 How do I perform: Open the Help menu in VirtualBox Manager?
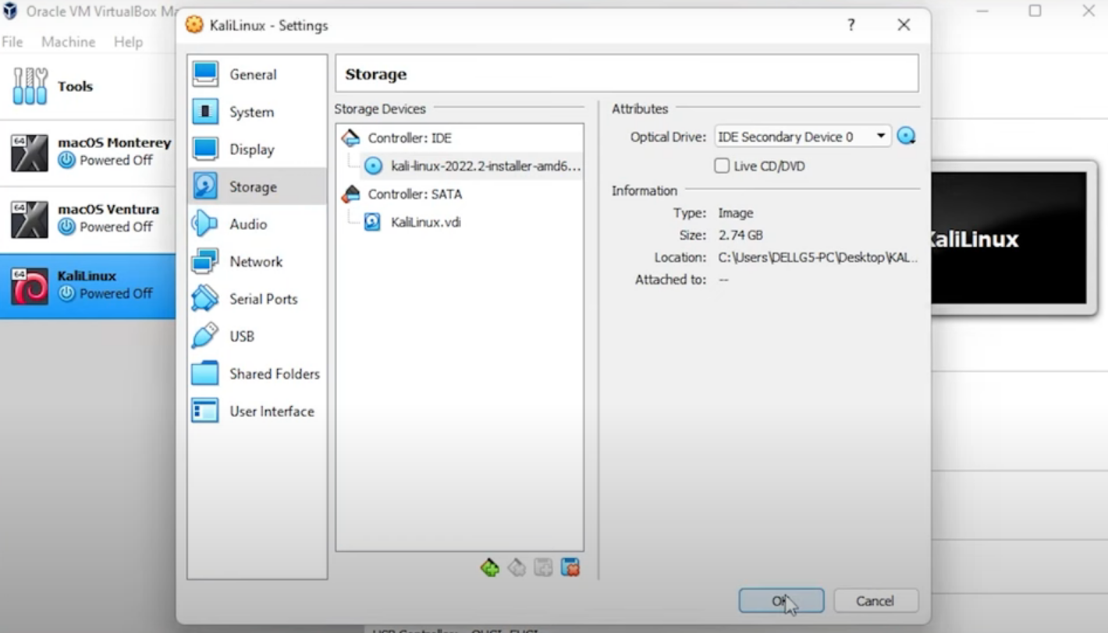pyautogui.click(x=128, y=42)
